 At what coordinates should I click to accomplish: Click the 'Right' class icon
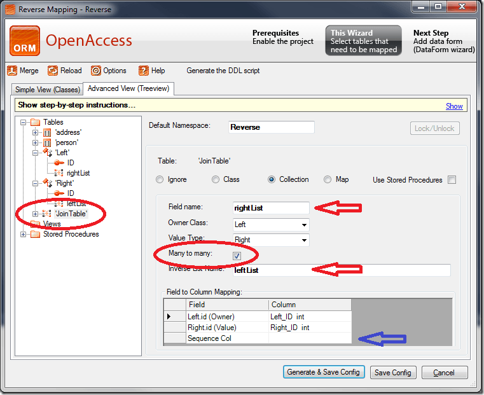coord(48,183)
